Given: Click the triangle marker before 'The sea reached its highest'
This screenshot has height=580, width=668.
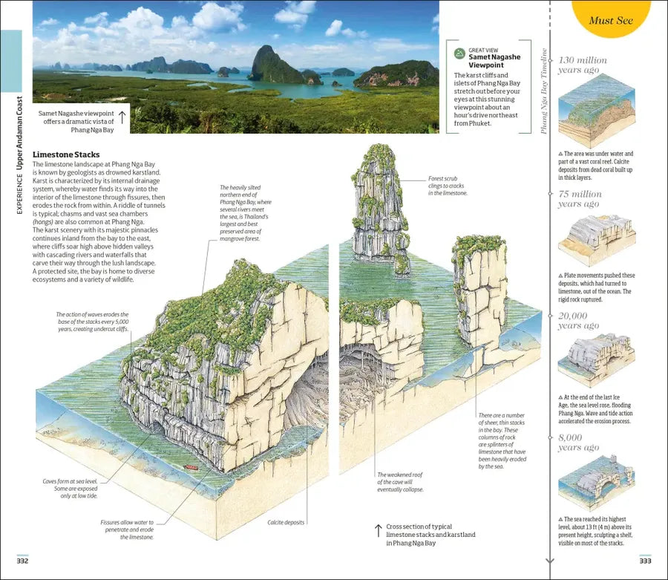Looking at the screenshot, I should (x=560, y=519).
